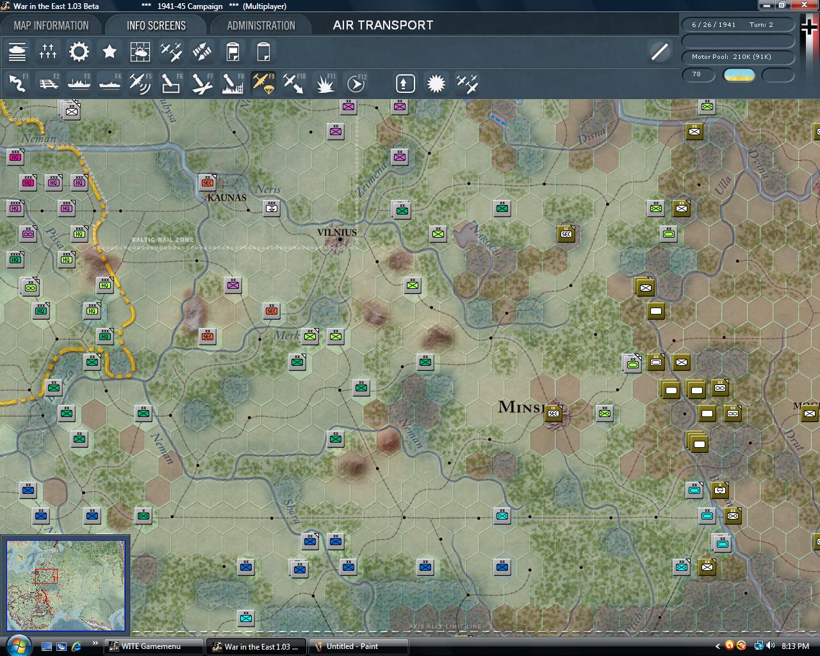Viewport: 820px width, 656px height.
Task: Select the F4 amphibious ship mode
Action: coord(110,83)
